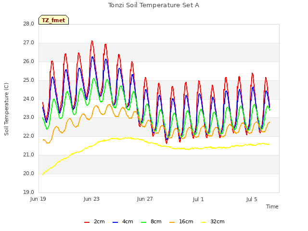Select the 2cm legend label
The image size is (308, 231).
[99, 221]
